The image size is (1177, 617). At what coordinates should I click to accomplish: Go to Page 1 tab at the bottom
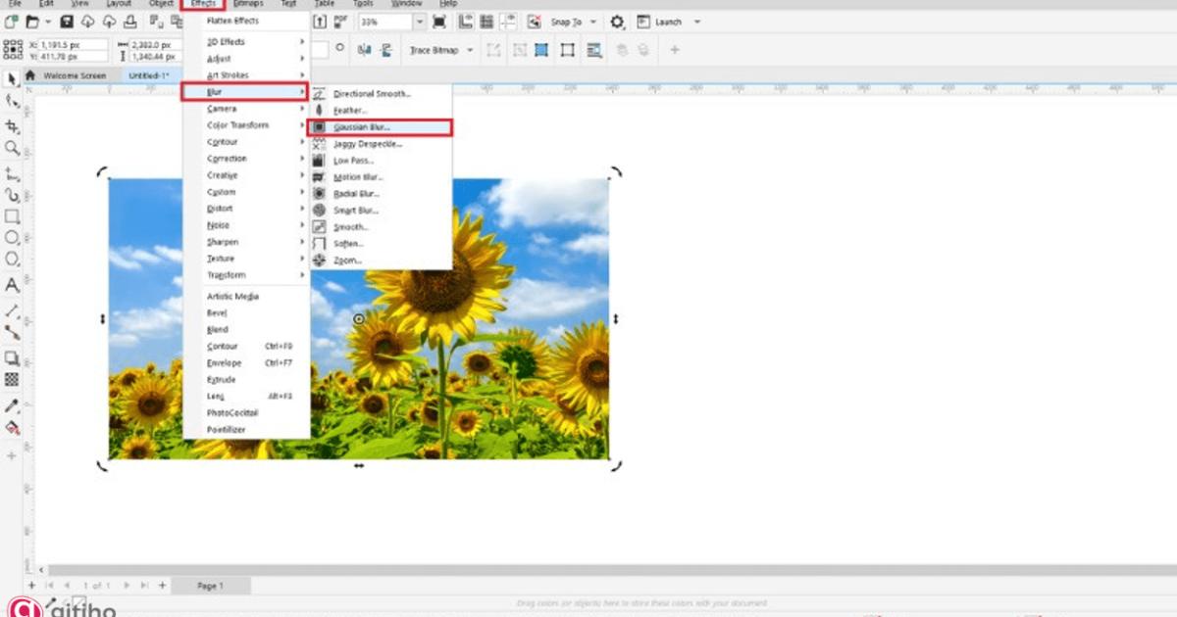pos(210,585)
